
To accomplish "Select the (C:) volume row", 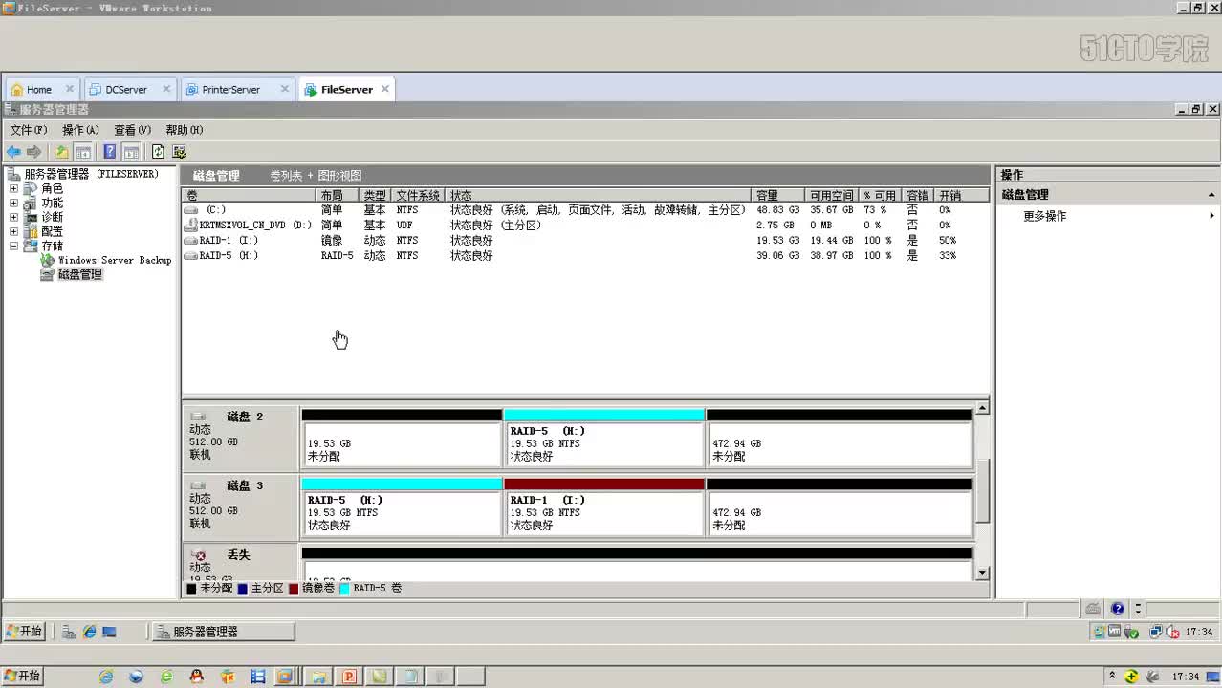I will [585, 210].
